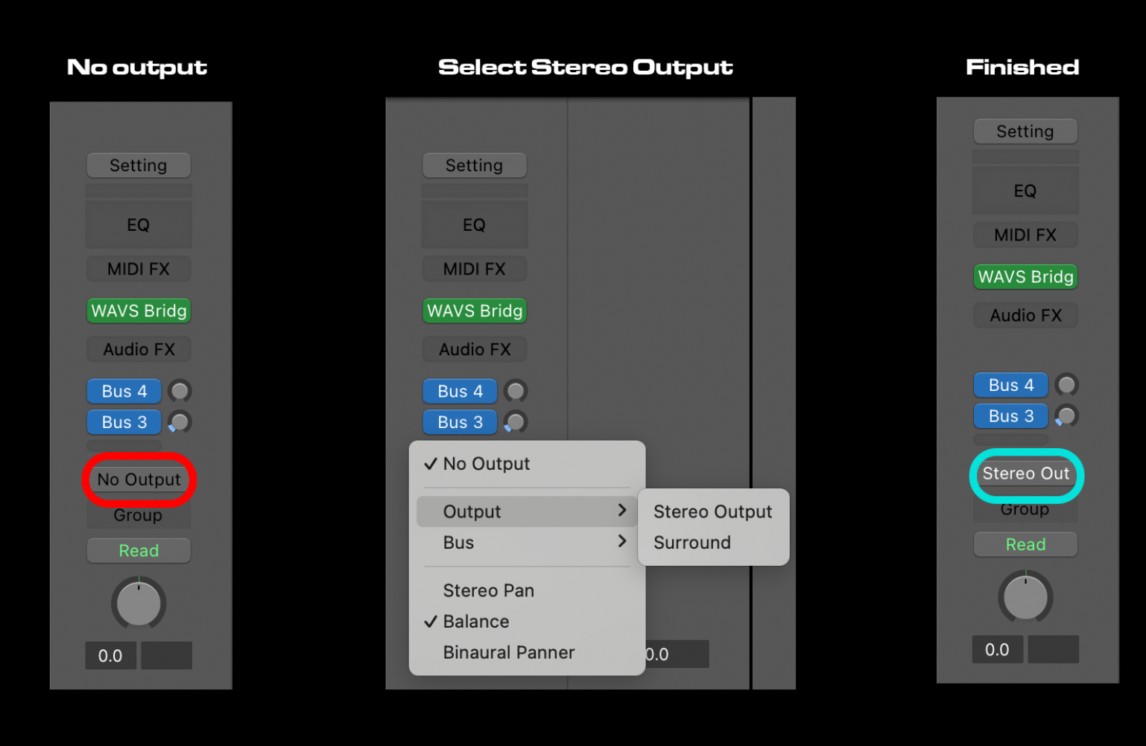
Task: Open the cyan-circled Stereo Out slot
Action: (1025, 474)
